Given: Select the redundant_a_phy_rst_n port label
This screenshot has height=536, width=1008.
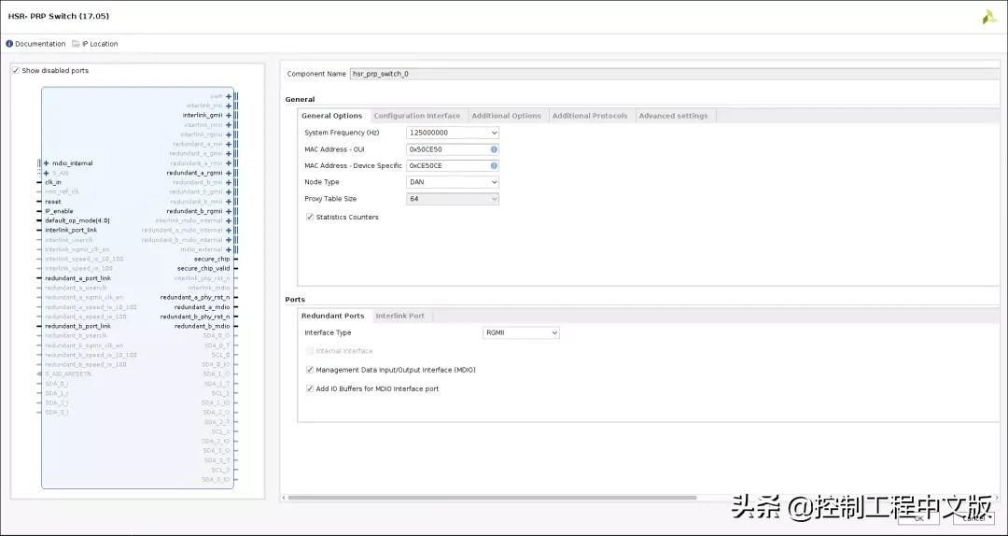Looking at the screenshot, I should (195, 297).
